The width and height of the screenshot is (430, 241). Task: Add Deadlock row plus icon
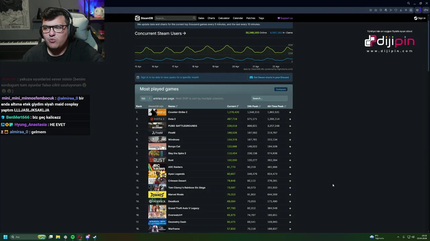(x=290, y=202)
